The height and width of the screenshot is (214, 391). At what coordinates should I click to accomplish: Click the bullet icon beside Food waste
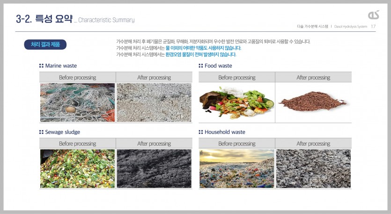201,66
